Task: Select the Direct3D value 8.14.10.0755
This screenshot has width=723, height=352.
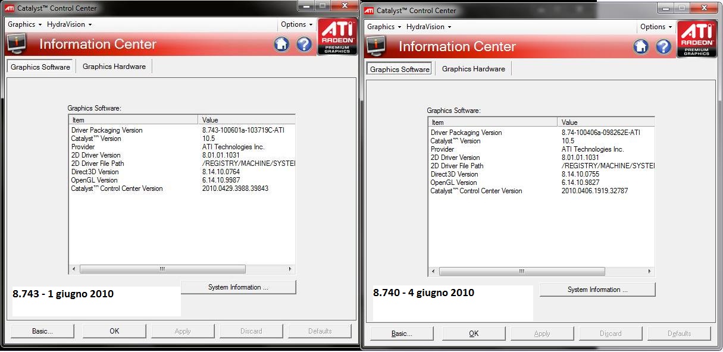Action: tap(580, 174)
